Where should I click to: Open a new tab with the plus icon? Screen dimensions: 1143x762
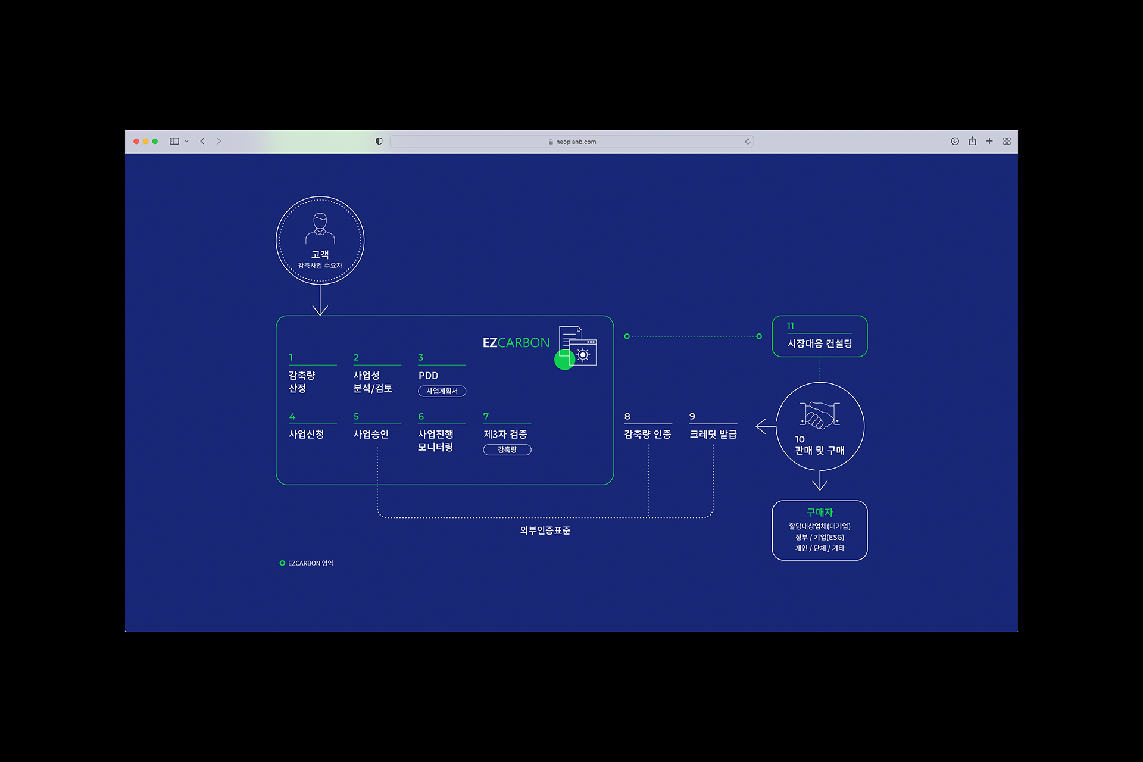coord(989,141)
